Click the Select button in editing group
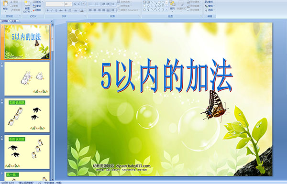287x184 pixels. point(210,10)
